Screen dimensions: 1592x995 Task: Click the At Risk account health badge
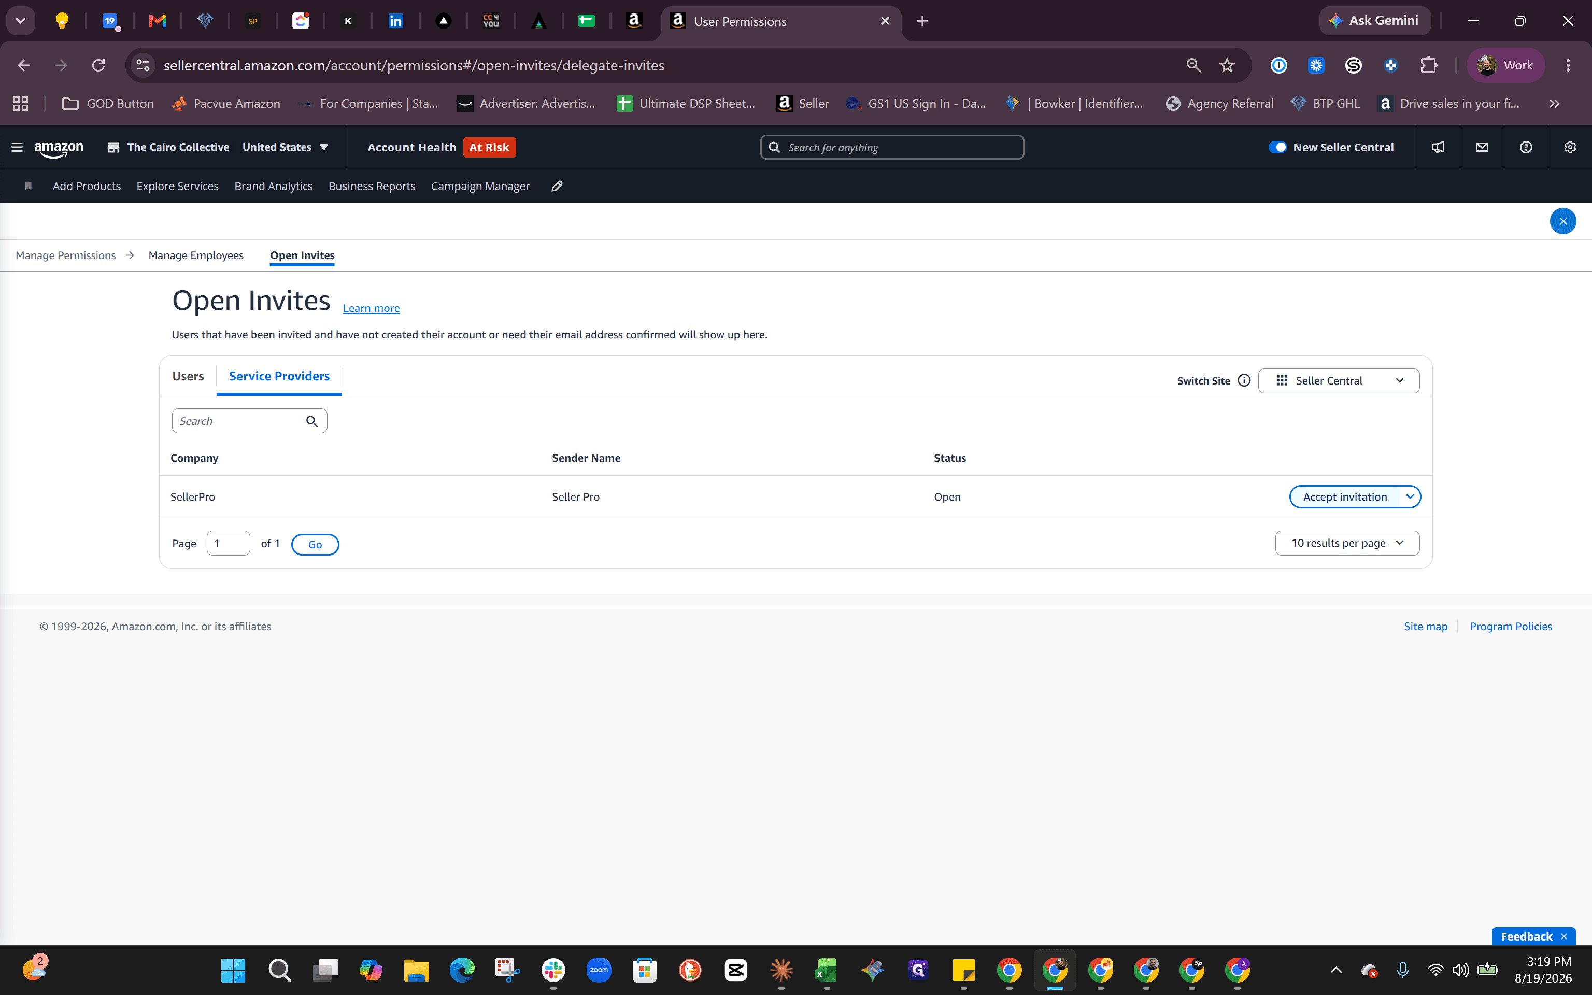[489, 147]
